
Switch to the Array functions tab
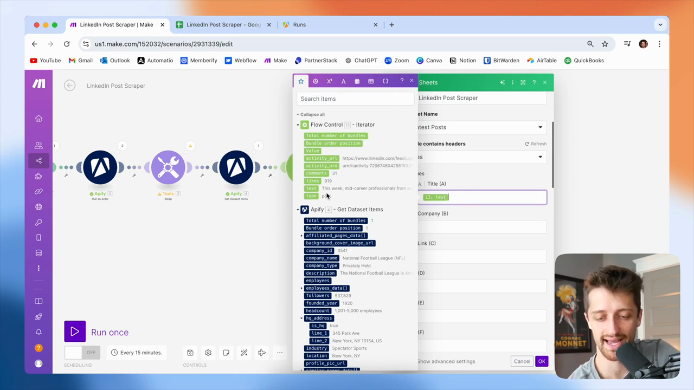point(371,81)
